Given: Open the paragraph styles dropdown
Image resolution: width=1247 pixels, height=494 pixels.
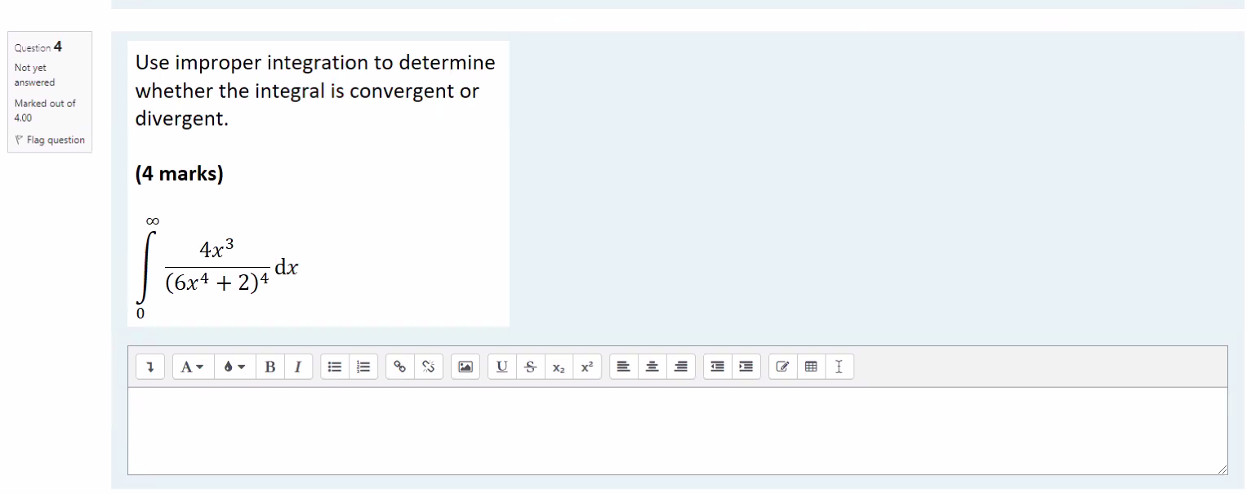Looking at the screenshot, I should (192, 367).
